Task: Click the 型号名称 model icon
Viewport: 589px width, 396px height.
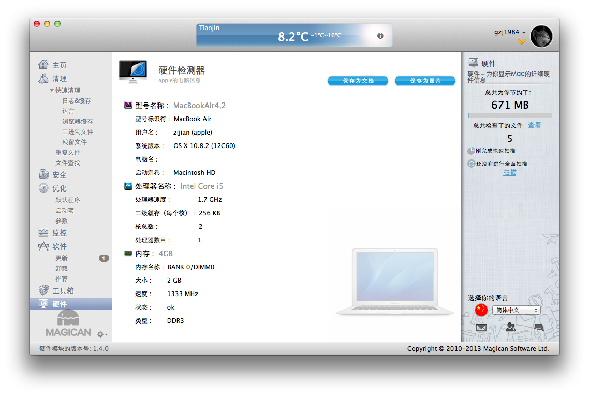Action: 128,105
